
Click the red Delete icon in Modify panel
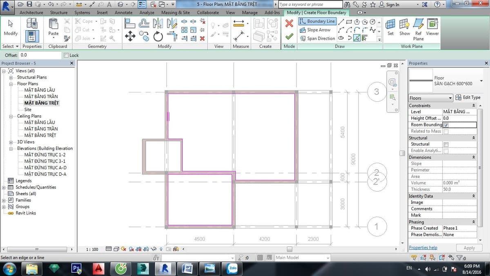(x=202, y=38)
